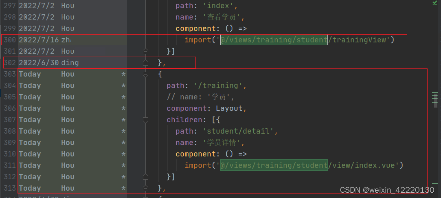Click component: () => on line 299
Viewport: 441px width, 198px height.
click(x=211, y=29)
